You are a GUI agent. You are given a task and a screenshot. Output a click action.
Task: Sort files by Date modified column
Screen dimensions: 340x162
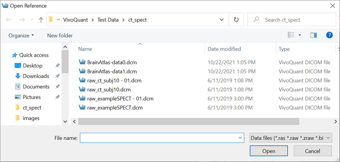(224, 49)
